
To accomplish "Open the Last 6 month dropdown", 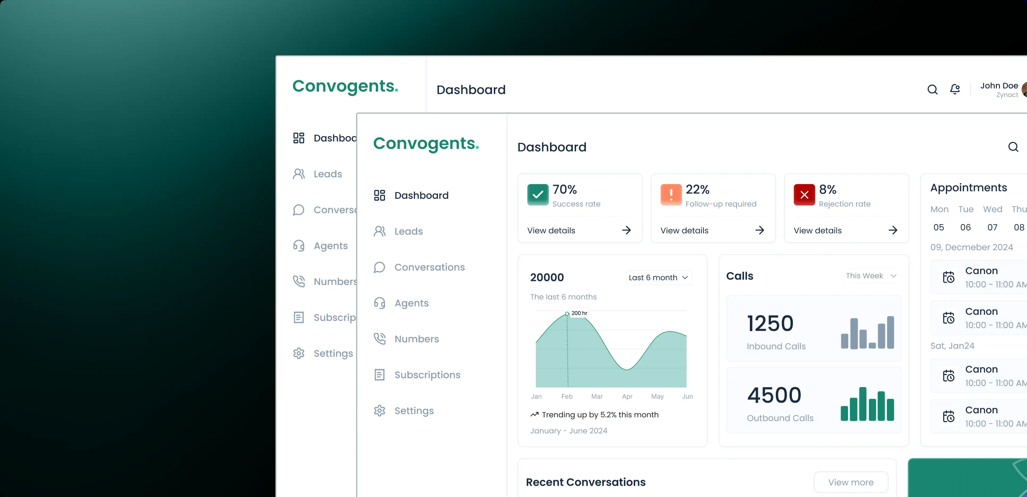I will point(659,278).
